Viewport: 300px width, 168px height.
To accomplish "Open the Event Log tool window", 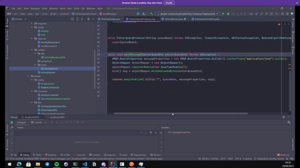I will click(283, 155).
